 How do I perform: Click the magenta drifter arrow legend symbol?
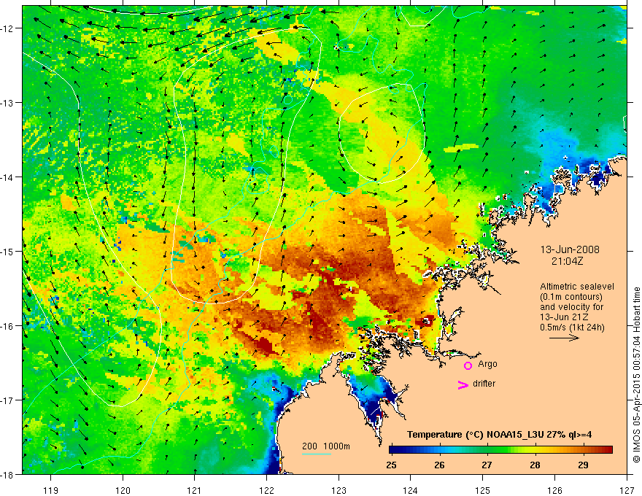(463, 384)
